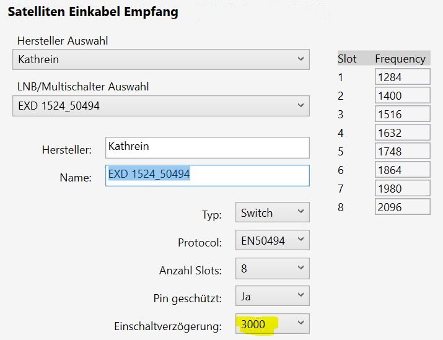443x340 pixels.
Task: Focus the Slot 8 frequency field
Action: pyautogui.click(x=402, y=207)
